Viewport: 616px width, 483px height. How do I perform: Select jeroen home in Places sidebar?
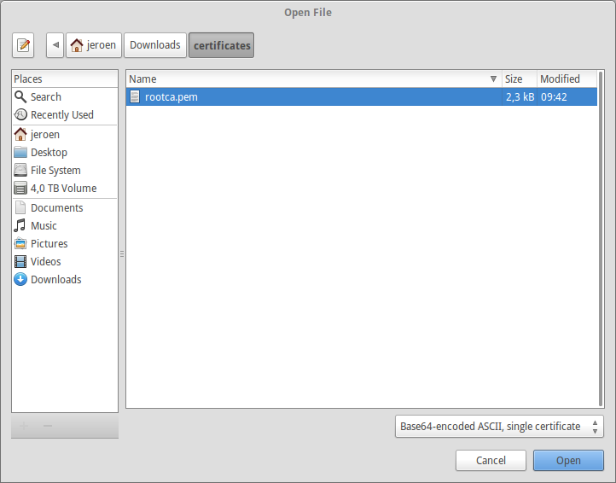pos(65,135)
